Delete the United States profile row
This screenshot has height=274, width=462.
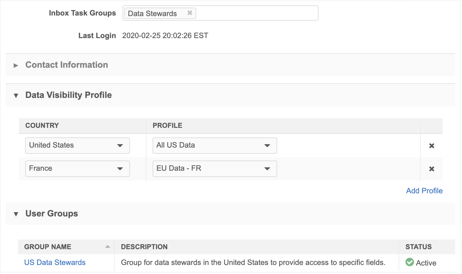(x=431, y=146)
